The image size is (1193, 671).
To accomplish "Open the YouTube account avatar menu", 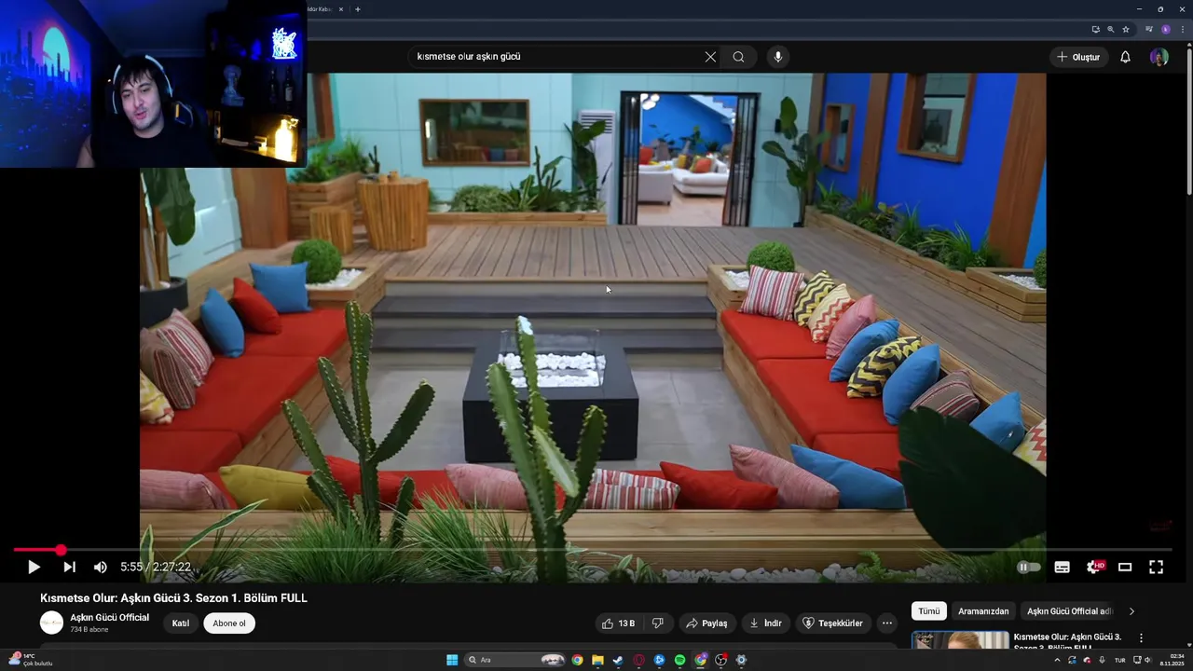I will (1159, 57).
